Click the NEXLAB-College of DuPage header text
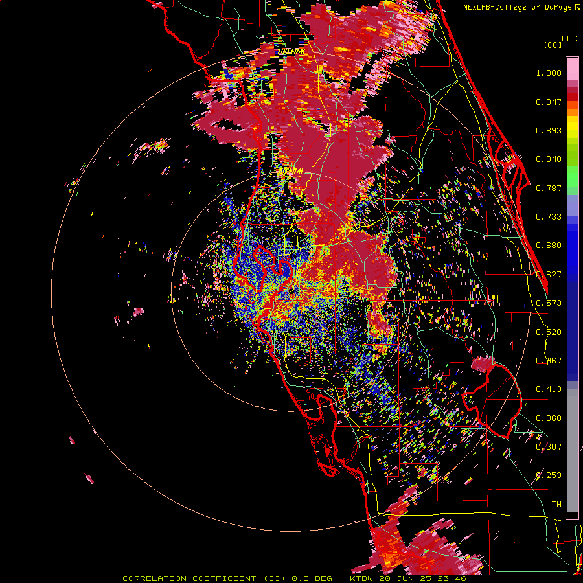The width and height of the screenshot is (583, 583). click(x=521, y=7)
